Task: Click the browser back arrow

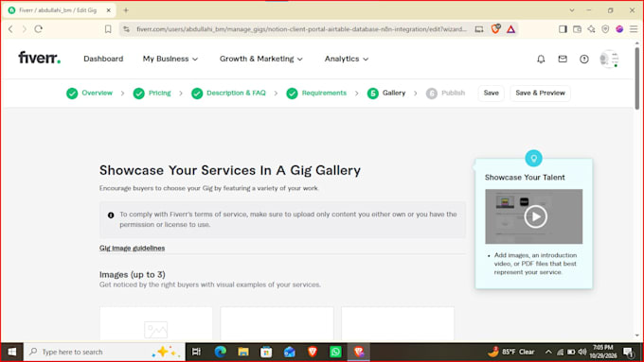Action: click(10, 29)
